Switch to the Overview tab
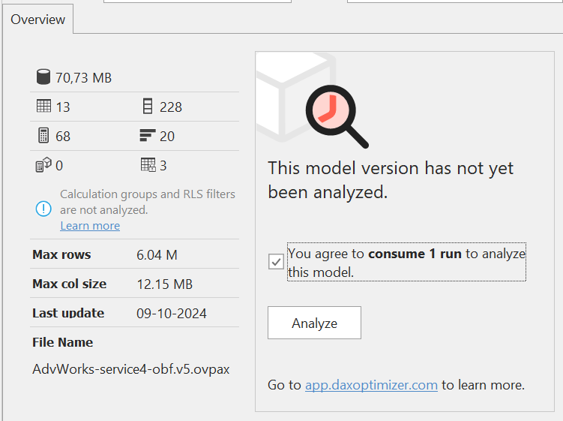Image resolution: width=563 pixels, height=421 pixels. click(37, 20)
